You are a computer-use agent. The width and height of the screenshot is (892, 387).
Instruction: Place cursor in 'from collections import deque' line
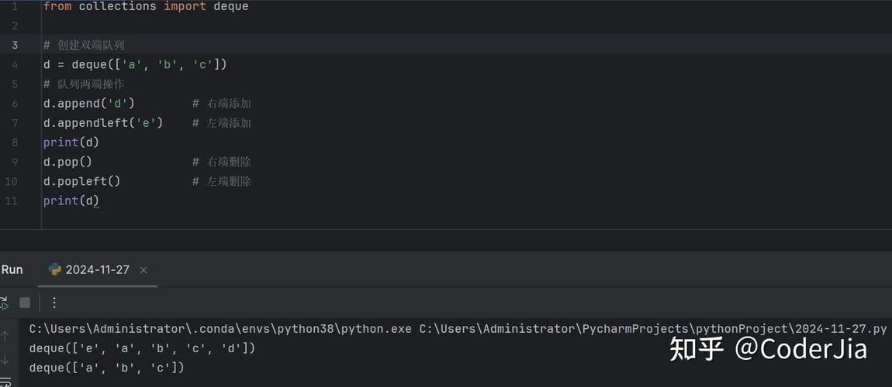[146, 7]
